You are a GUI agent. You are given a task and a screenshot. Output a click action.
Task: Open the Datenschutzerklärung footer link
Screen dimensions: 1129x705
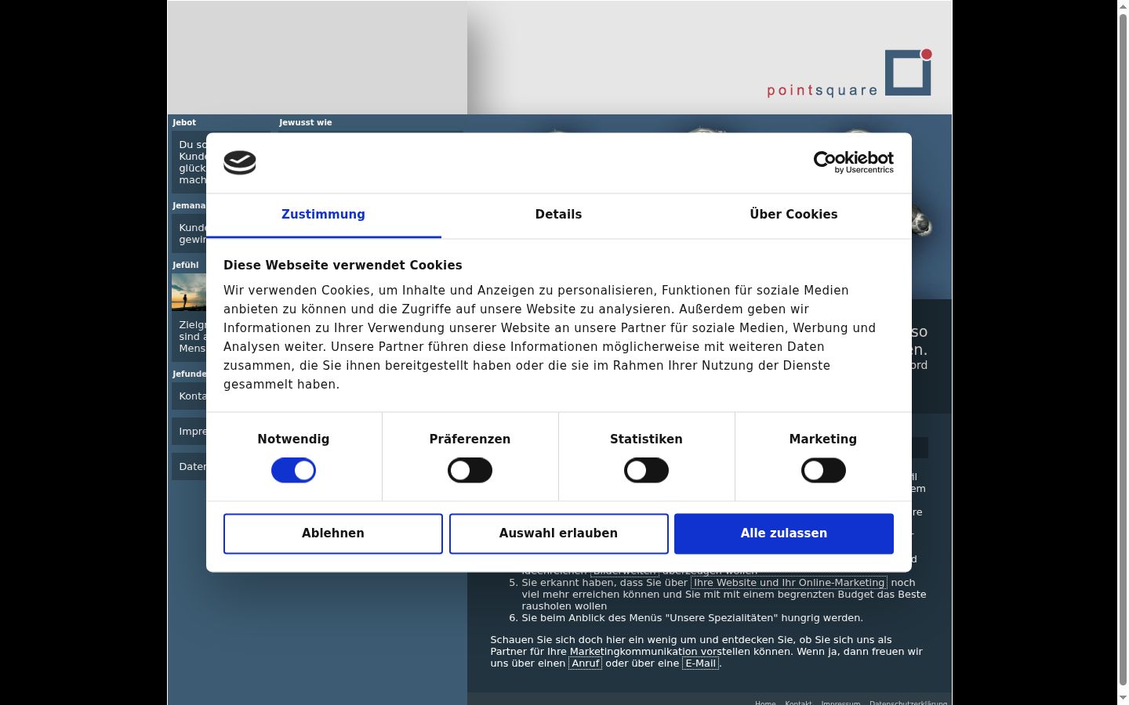pos(908,703)
